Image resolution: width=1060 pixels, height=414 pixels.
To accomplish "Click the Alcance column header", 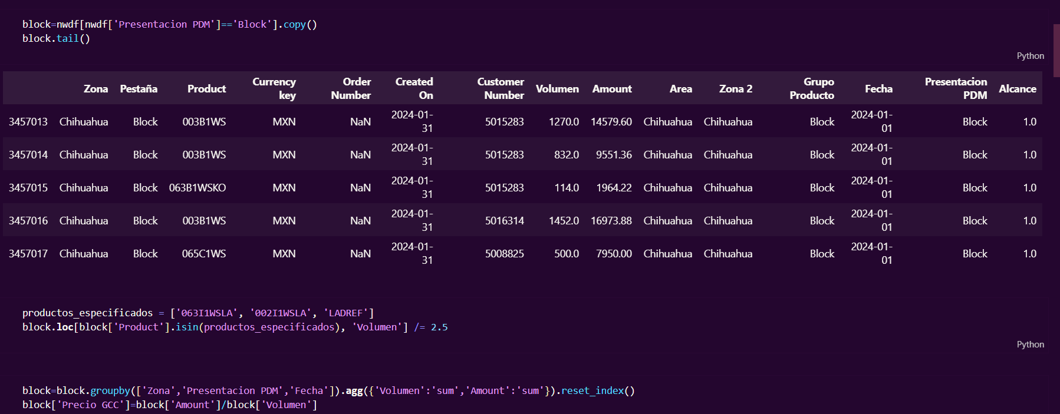I will pos(1017,89).
